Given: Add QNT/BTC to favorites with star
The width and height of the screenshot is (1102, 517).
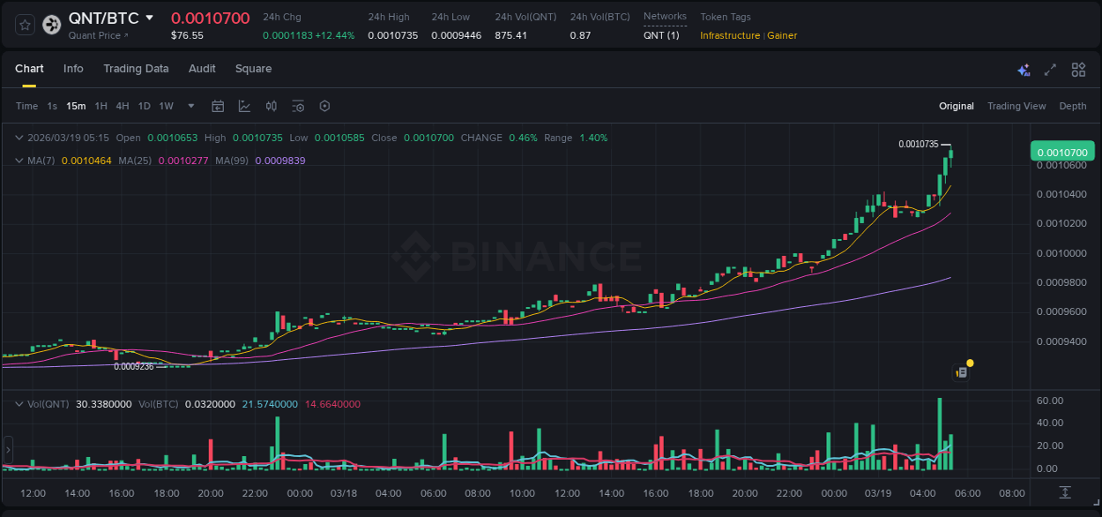Looking at the screenshot, I should click(25, 25).
